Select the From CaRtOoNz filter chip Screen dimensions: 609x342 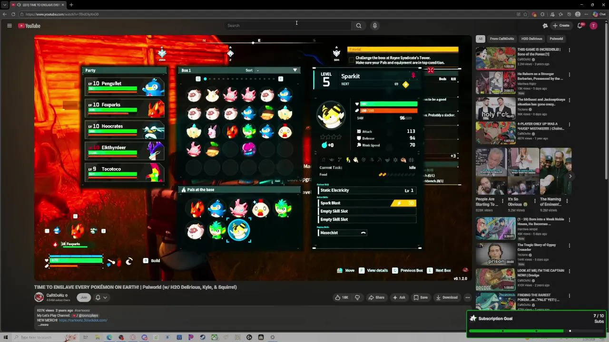click(x=502, y=39)
